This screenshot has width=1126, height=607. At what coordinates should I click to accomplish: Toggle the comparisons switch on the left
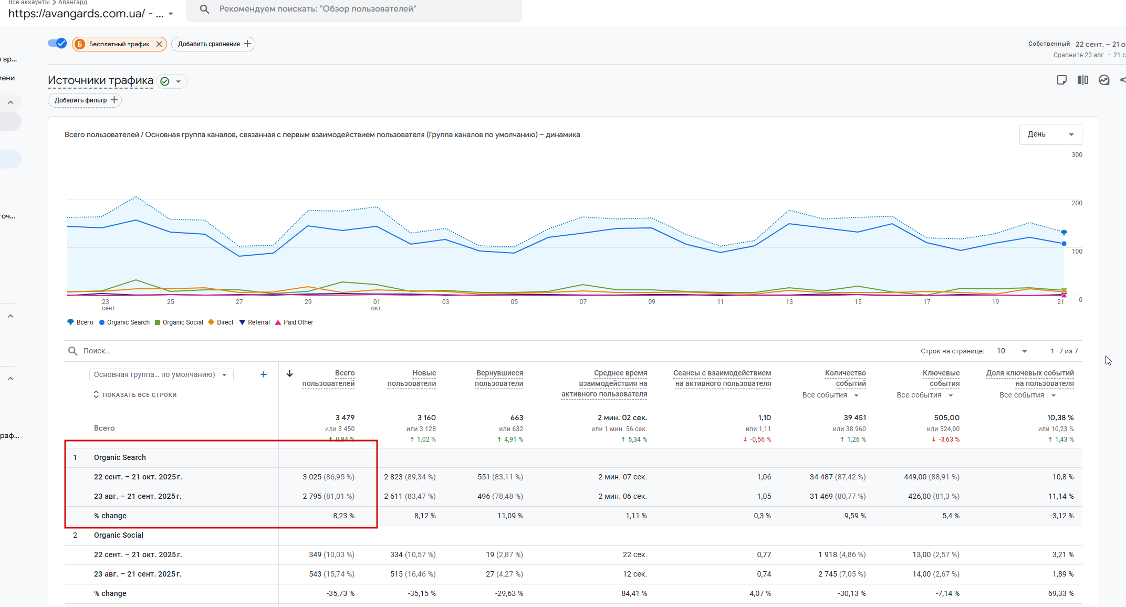click(x=57, y=44)
